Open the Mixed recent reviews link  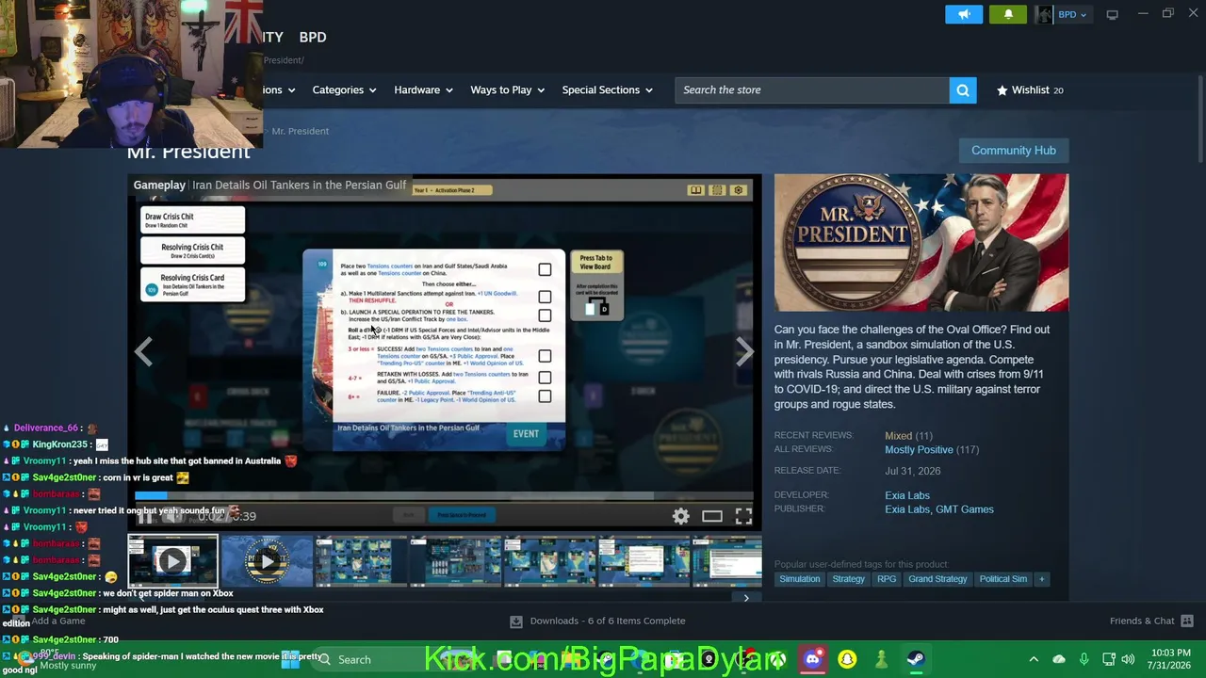tap(898, 436)
